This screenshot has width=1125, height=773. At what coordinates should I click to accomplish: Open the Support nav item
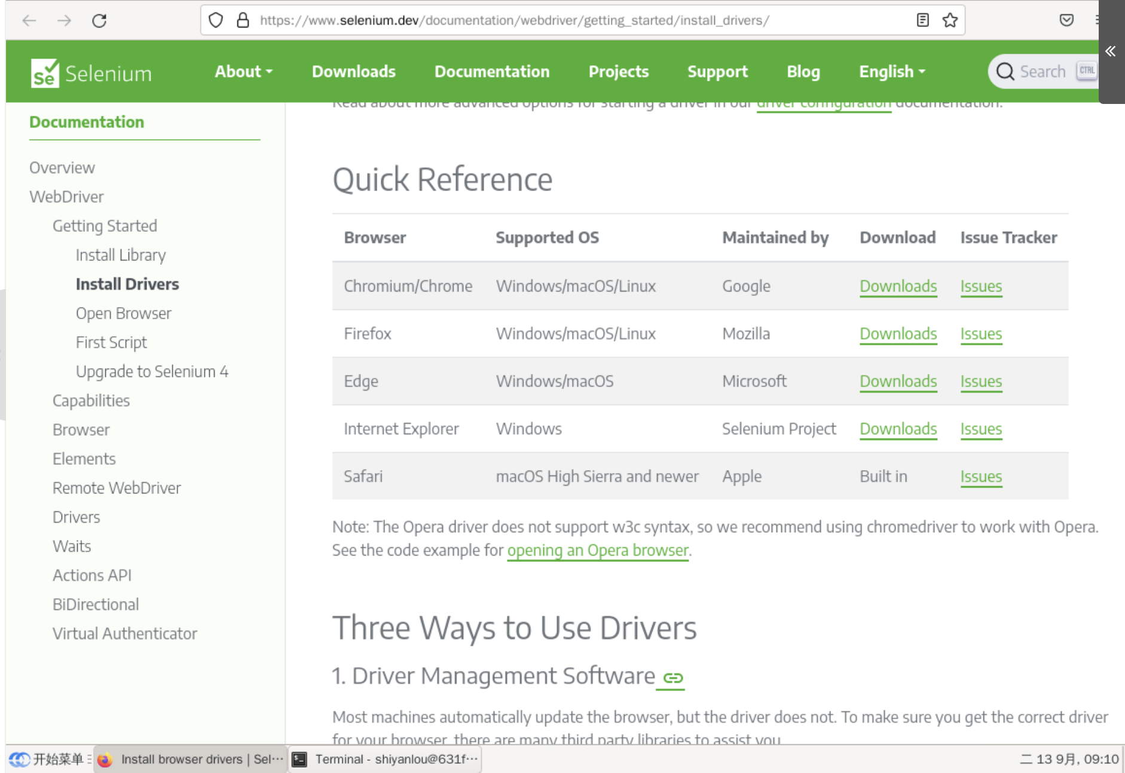[717, 72]
